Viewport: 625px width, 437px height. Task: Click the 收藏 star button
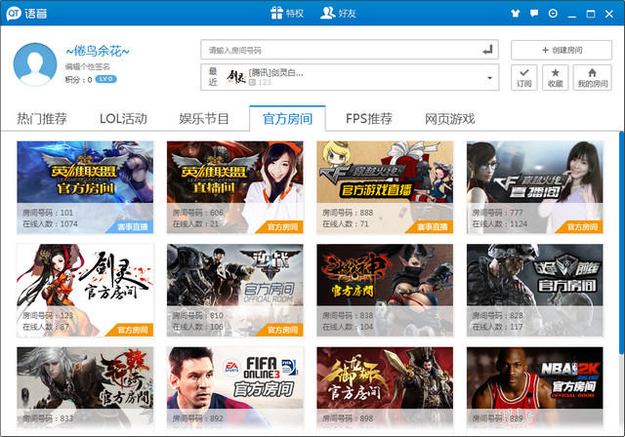pos(556,78)
